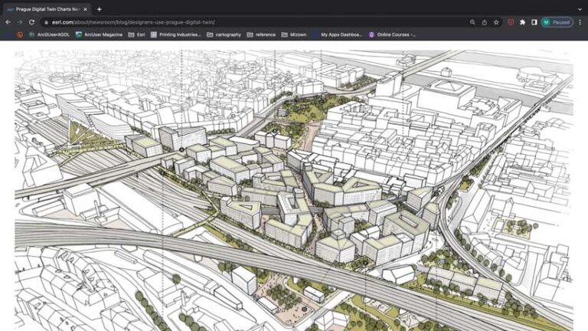Close the Prague Digital Twin tab

click(x=85, y=9)
